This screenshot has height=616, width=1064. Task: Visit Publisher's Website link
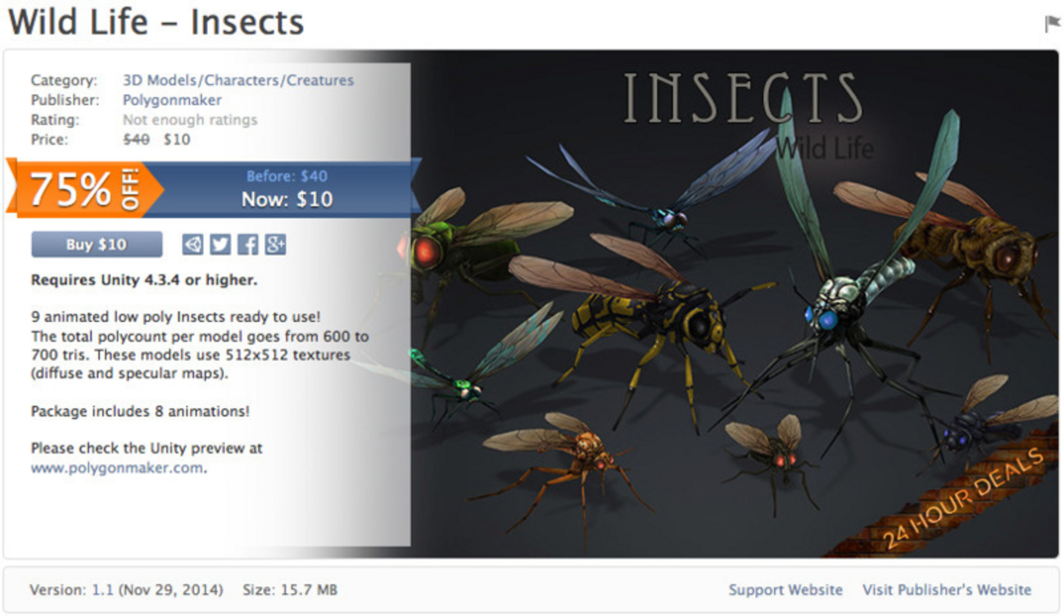(947, 590)
